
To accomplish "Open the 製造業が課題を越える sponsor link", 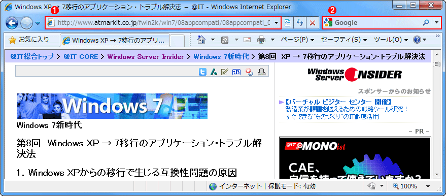I will pyautogui.click(x=347, y=109).
